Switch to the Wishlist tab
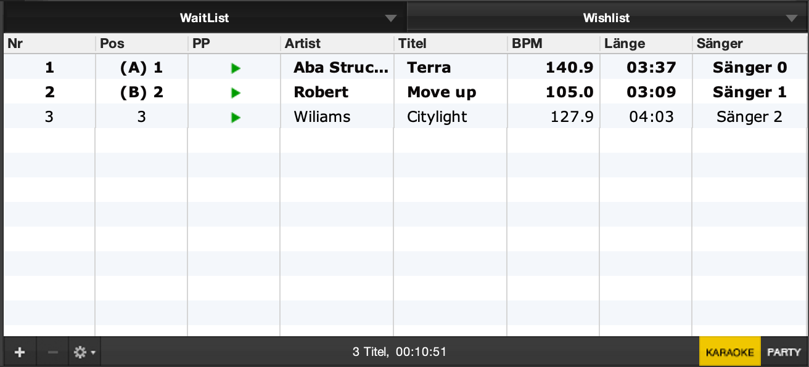Viewport: 809px width, 367px height. (606, 18)
